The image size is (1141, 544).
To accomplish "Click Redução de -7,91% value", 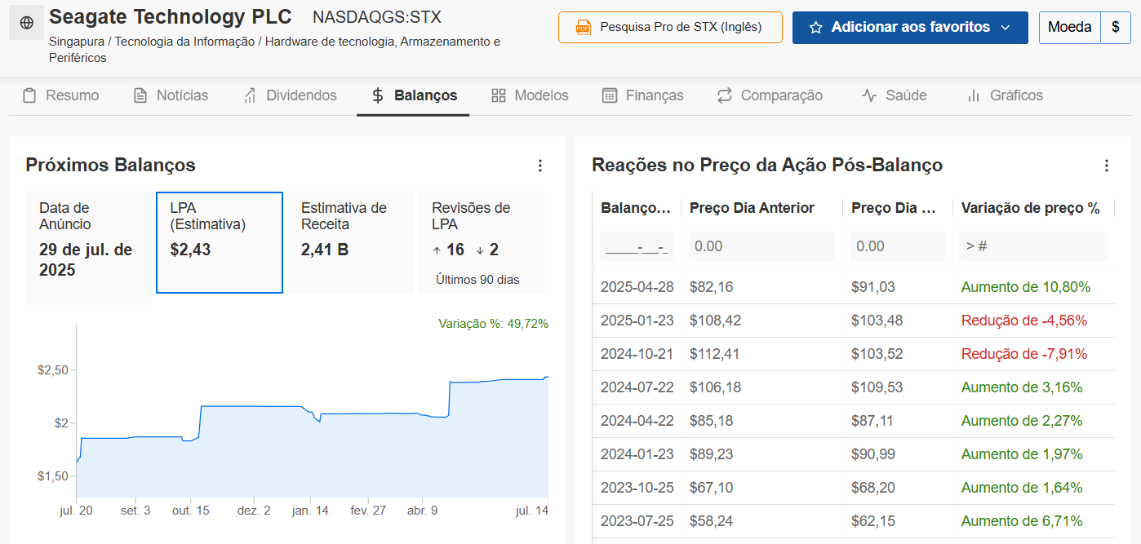I will [x=1024, y=354].
